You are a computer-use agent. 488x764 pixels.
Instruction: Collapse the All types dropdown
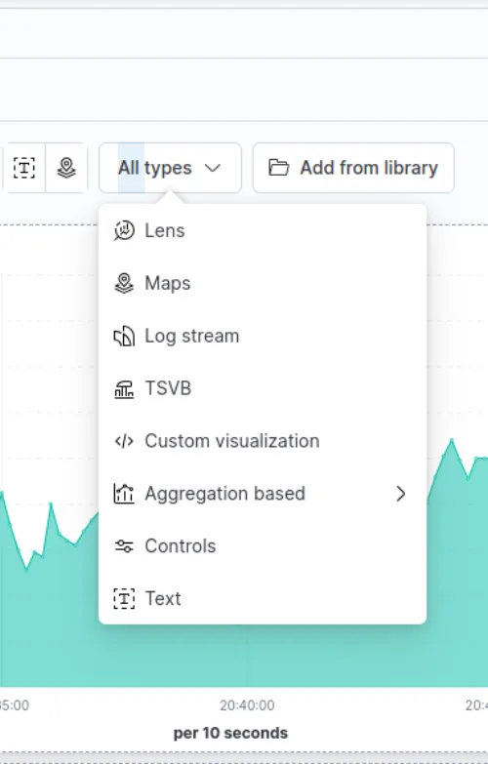(x=170, y=168)
